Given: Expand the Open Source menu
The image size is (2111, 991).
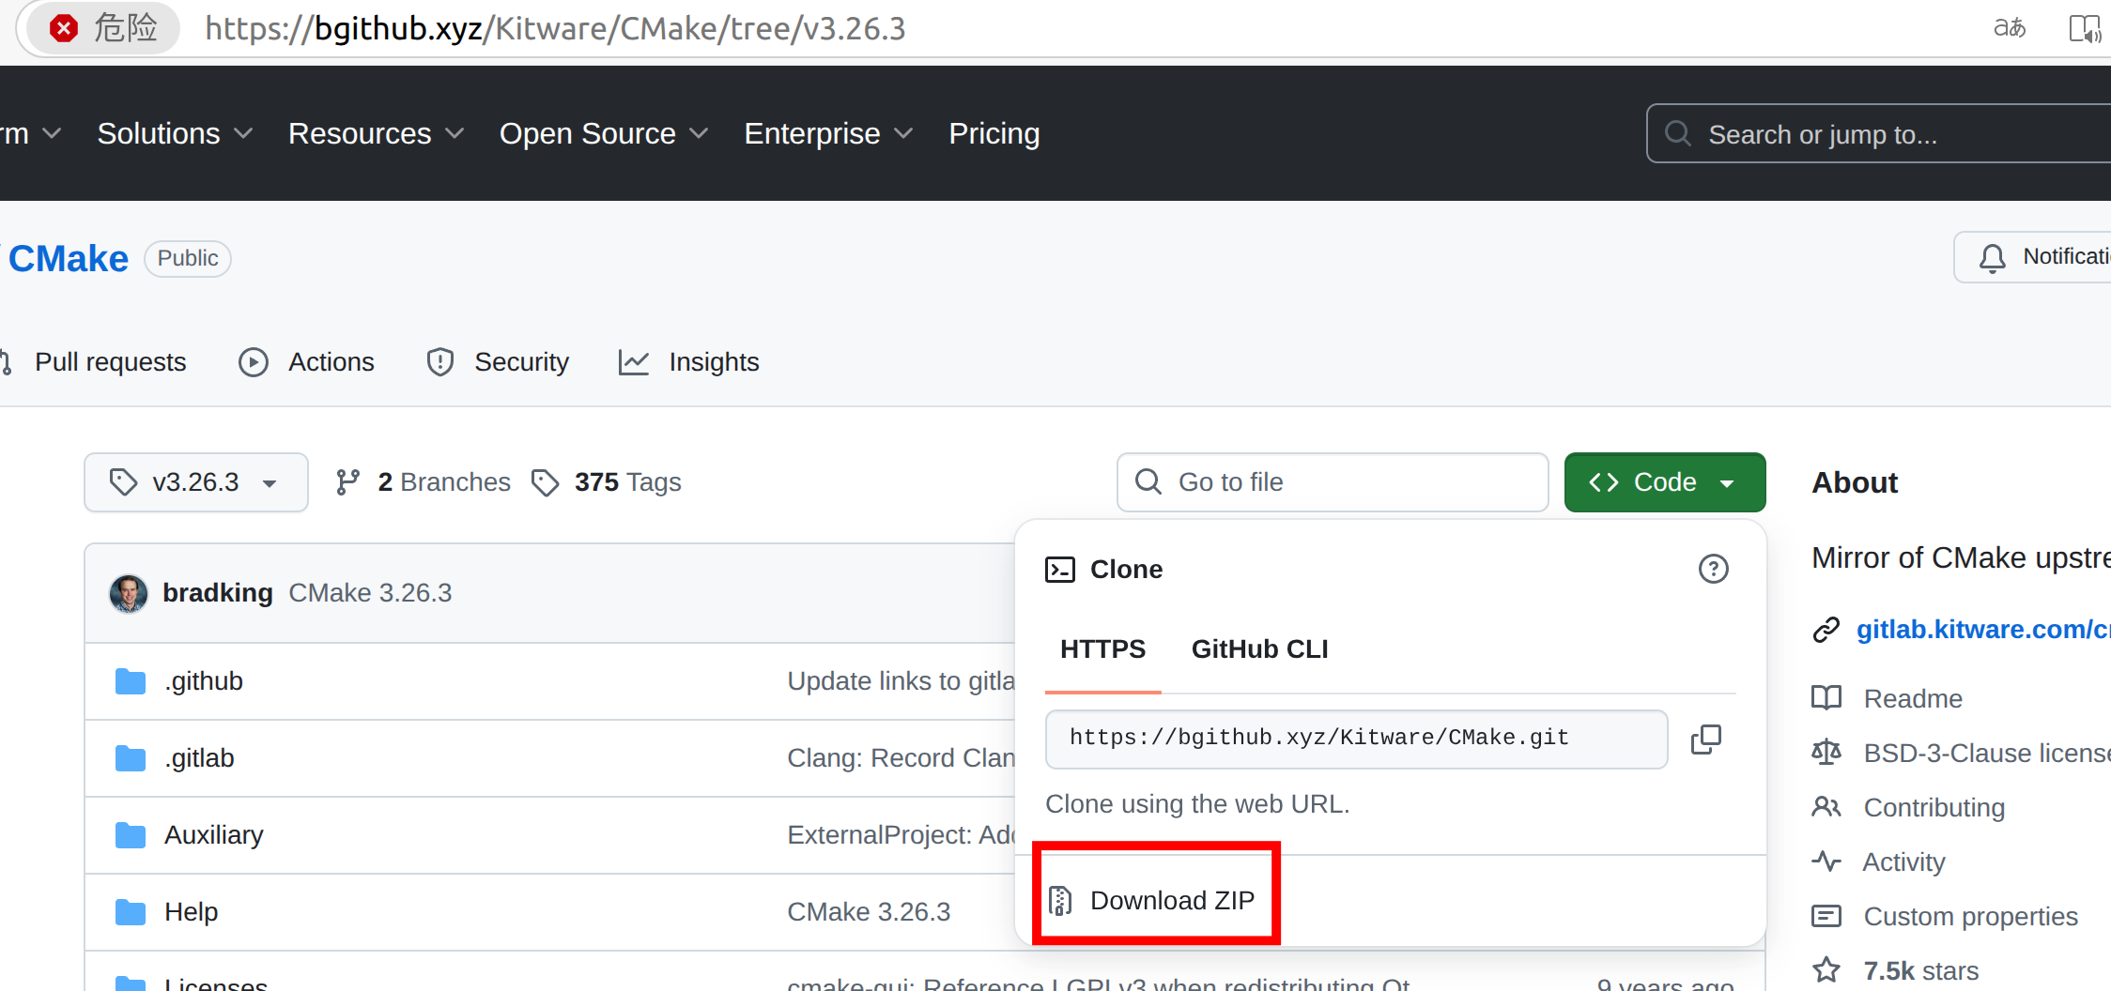Looking at the screenshot, I should coord(603,134).
